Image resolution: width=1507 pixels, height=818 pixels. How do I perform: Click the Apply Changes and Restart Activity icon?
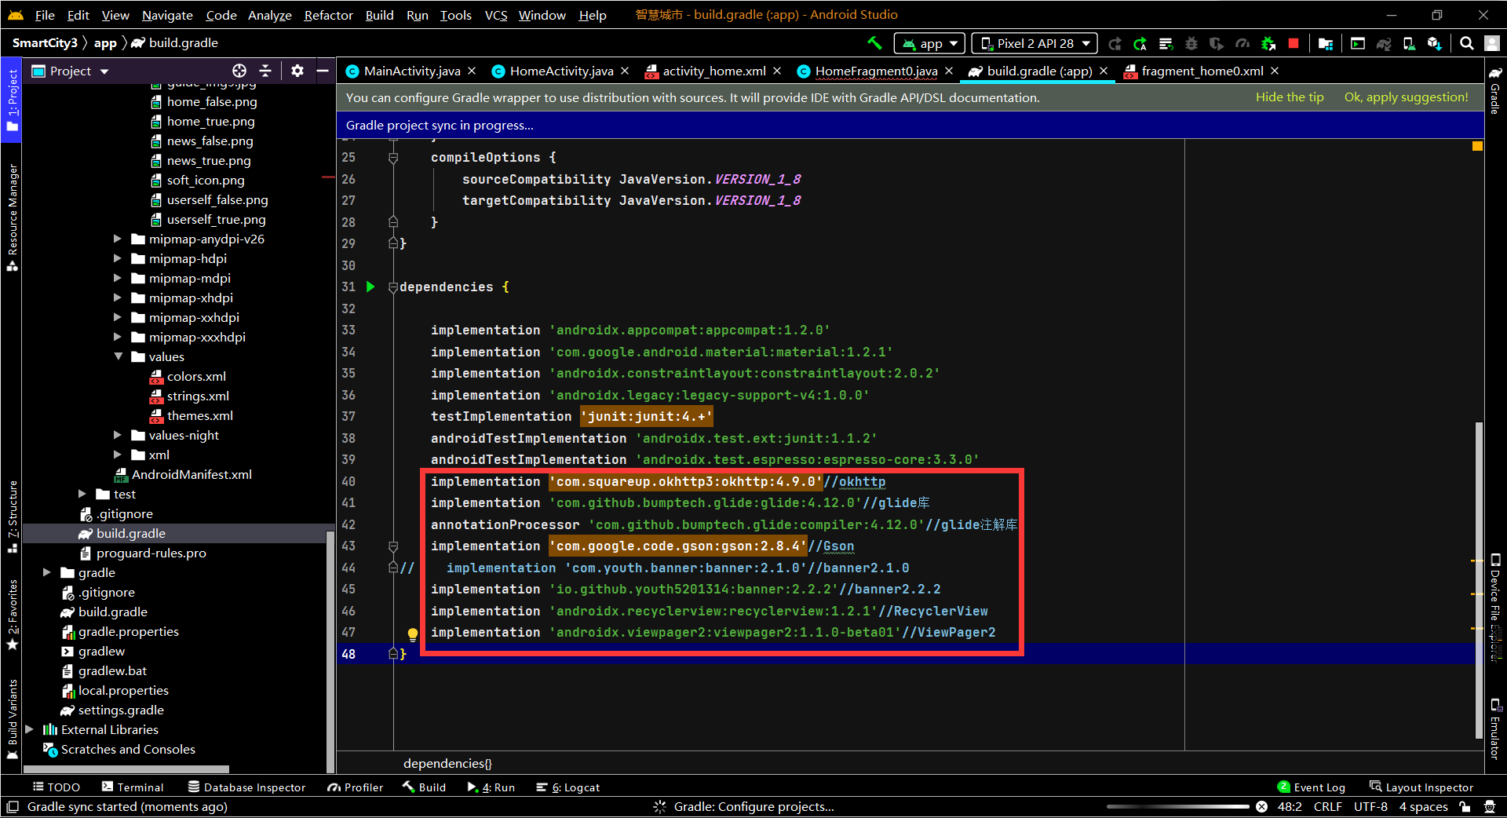click(1140, 43)
